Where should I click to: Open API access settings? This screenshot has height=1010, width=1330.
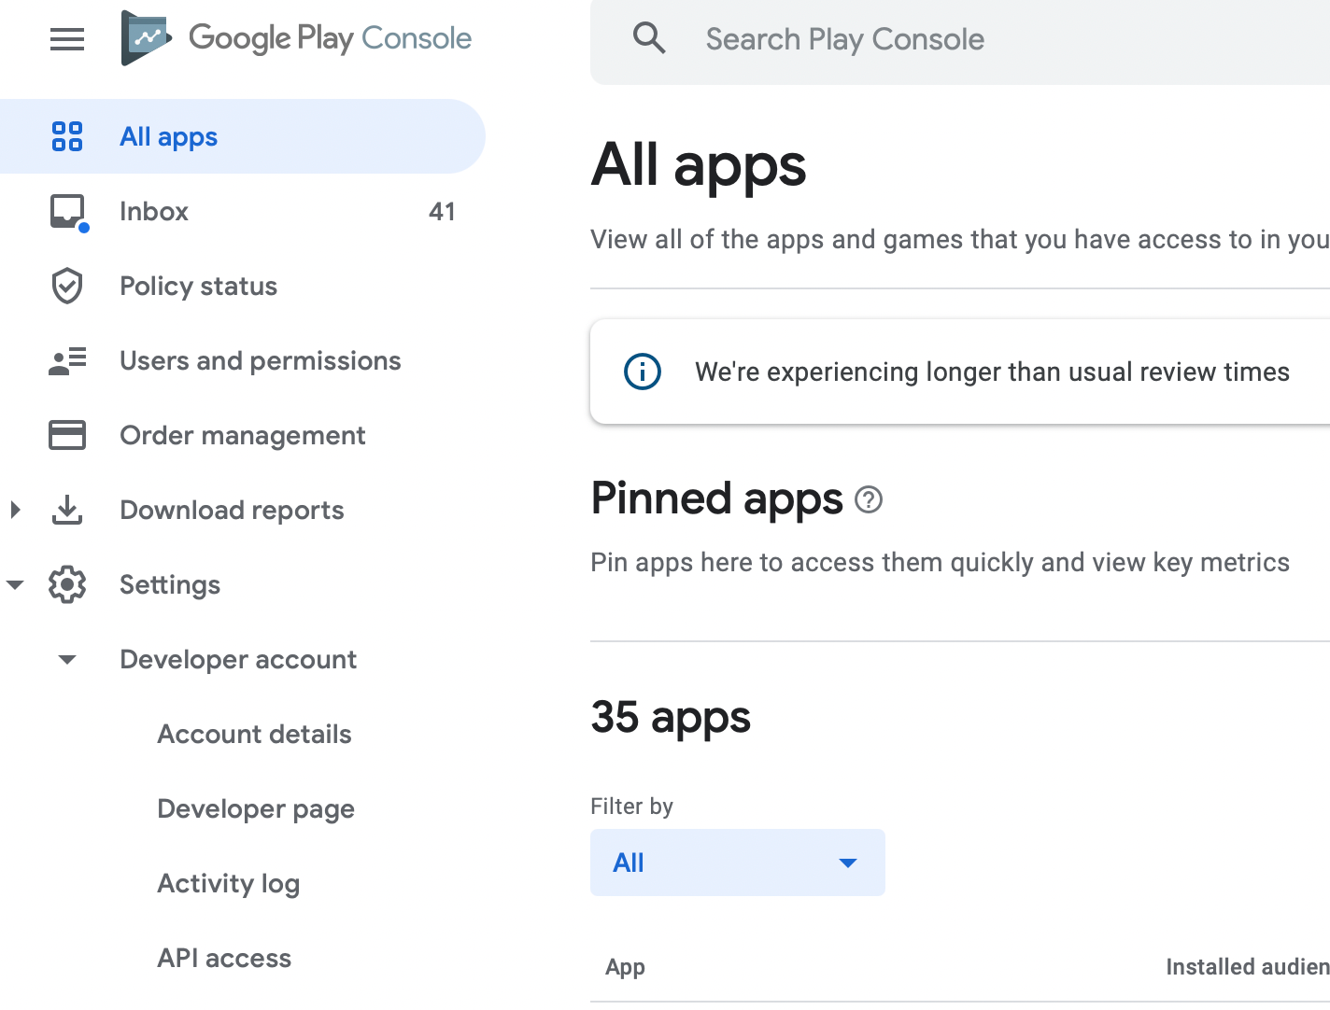click(224, 958)
